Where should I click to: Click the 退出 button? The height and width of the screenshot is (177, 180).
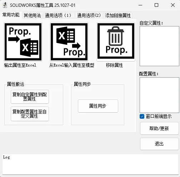coord(159,144)
